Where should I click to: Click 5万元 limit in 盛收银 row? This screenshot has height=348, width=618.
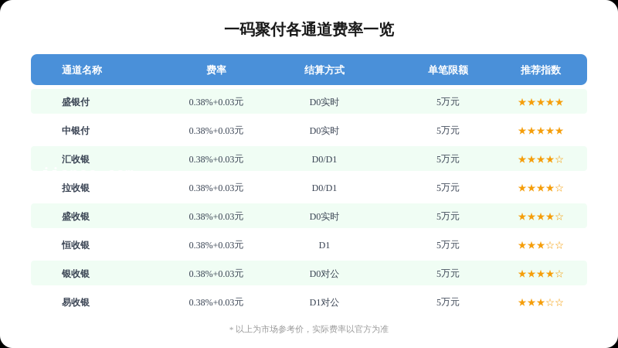[448, 217]
